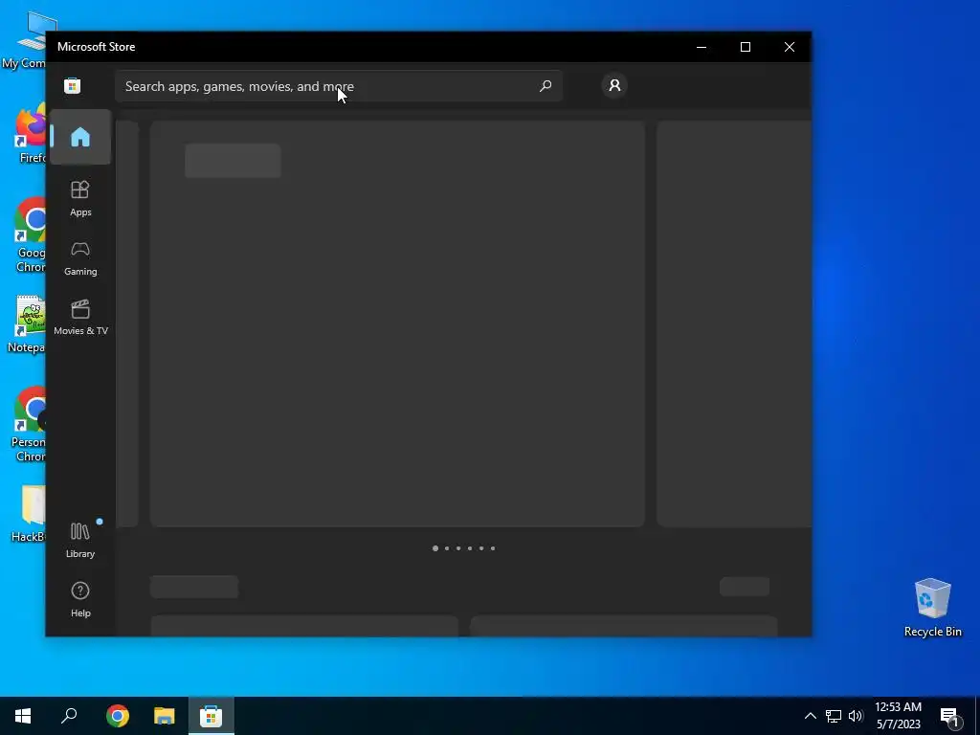The width and height of the screenshot is (980, 735).
Task: Open the Apps section
Action: coord(80,199)
